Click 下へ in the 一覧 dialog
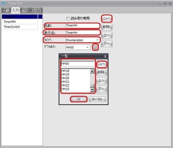The image size is (173, 148). [102, 89]
